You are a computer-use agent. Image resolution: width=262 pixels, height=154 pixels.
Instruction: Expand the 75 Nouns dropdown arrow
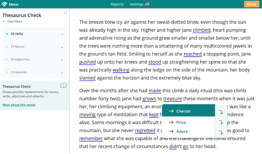[x=62, y=47]
